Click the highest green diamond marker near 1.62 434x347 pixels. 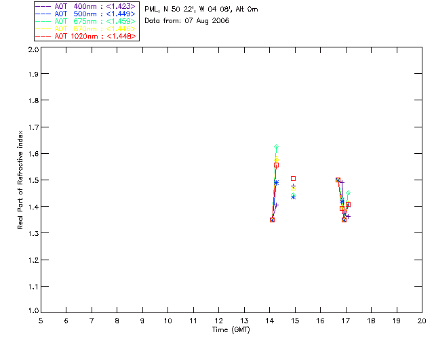pyautogui.click(x=276, y=147)
